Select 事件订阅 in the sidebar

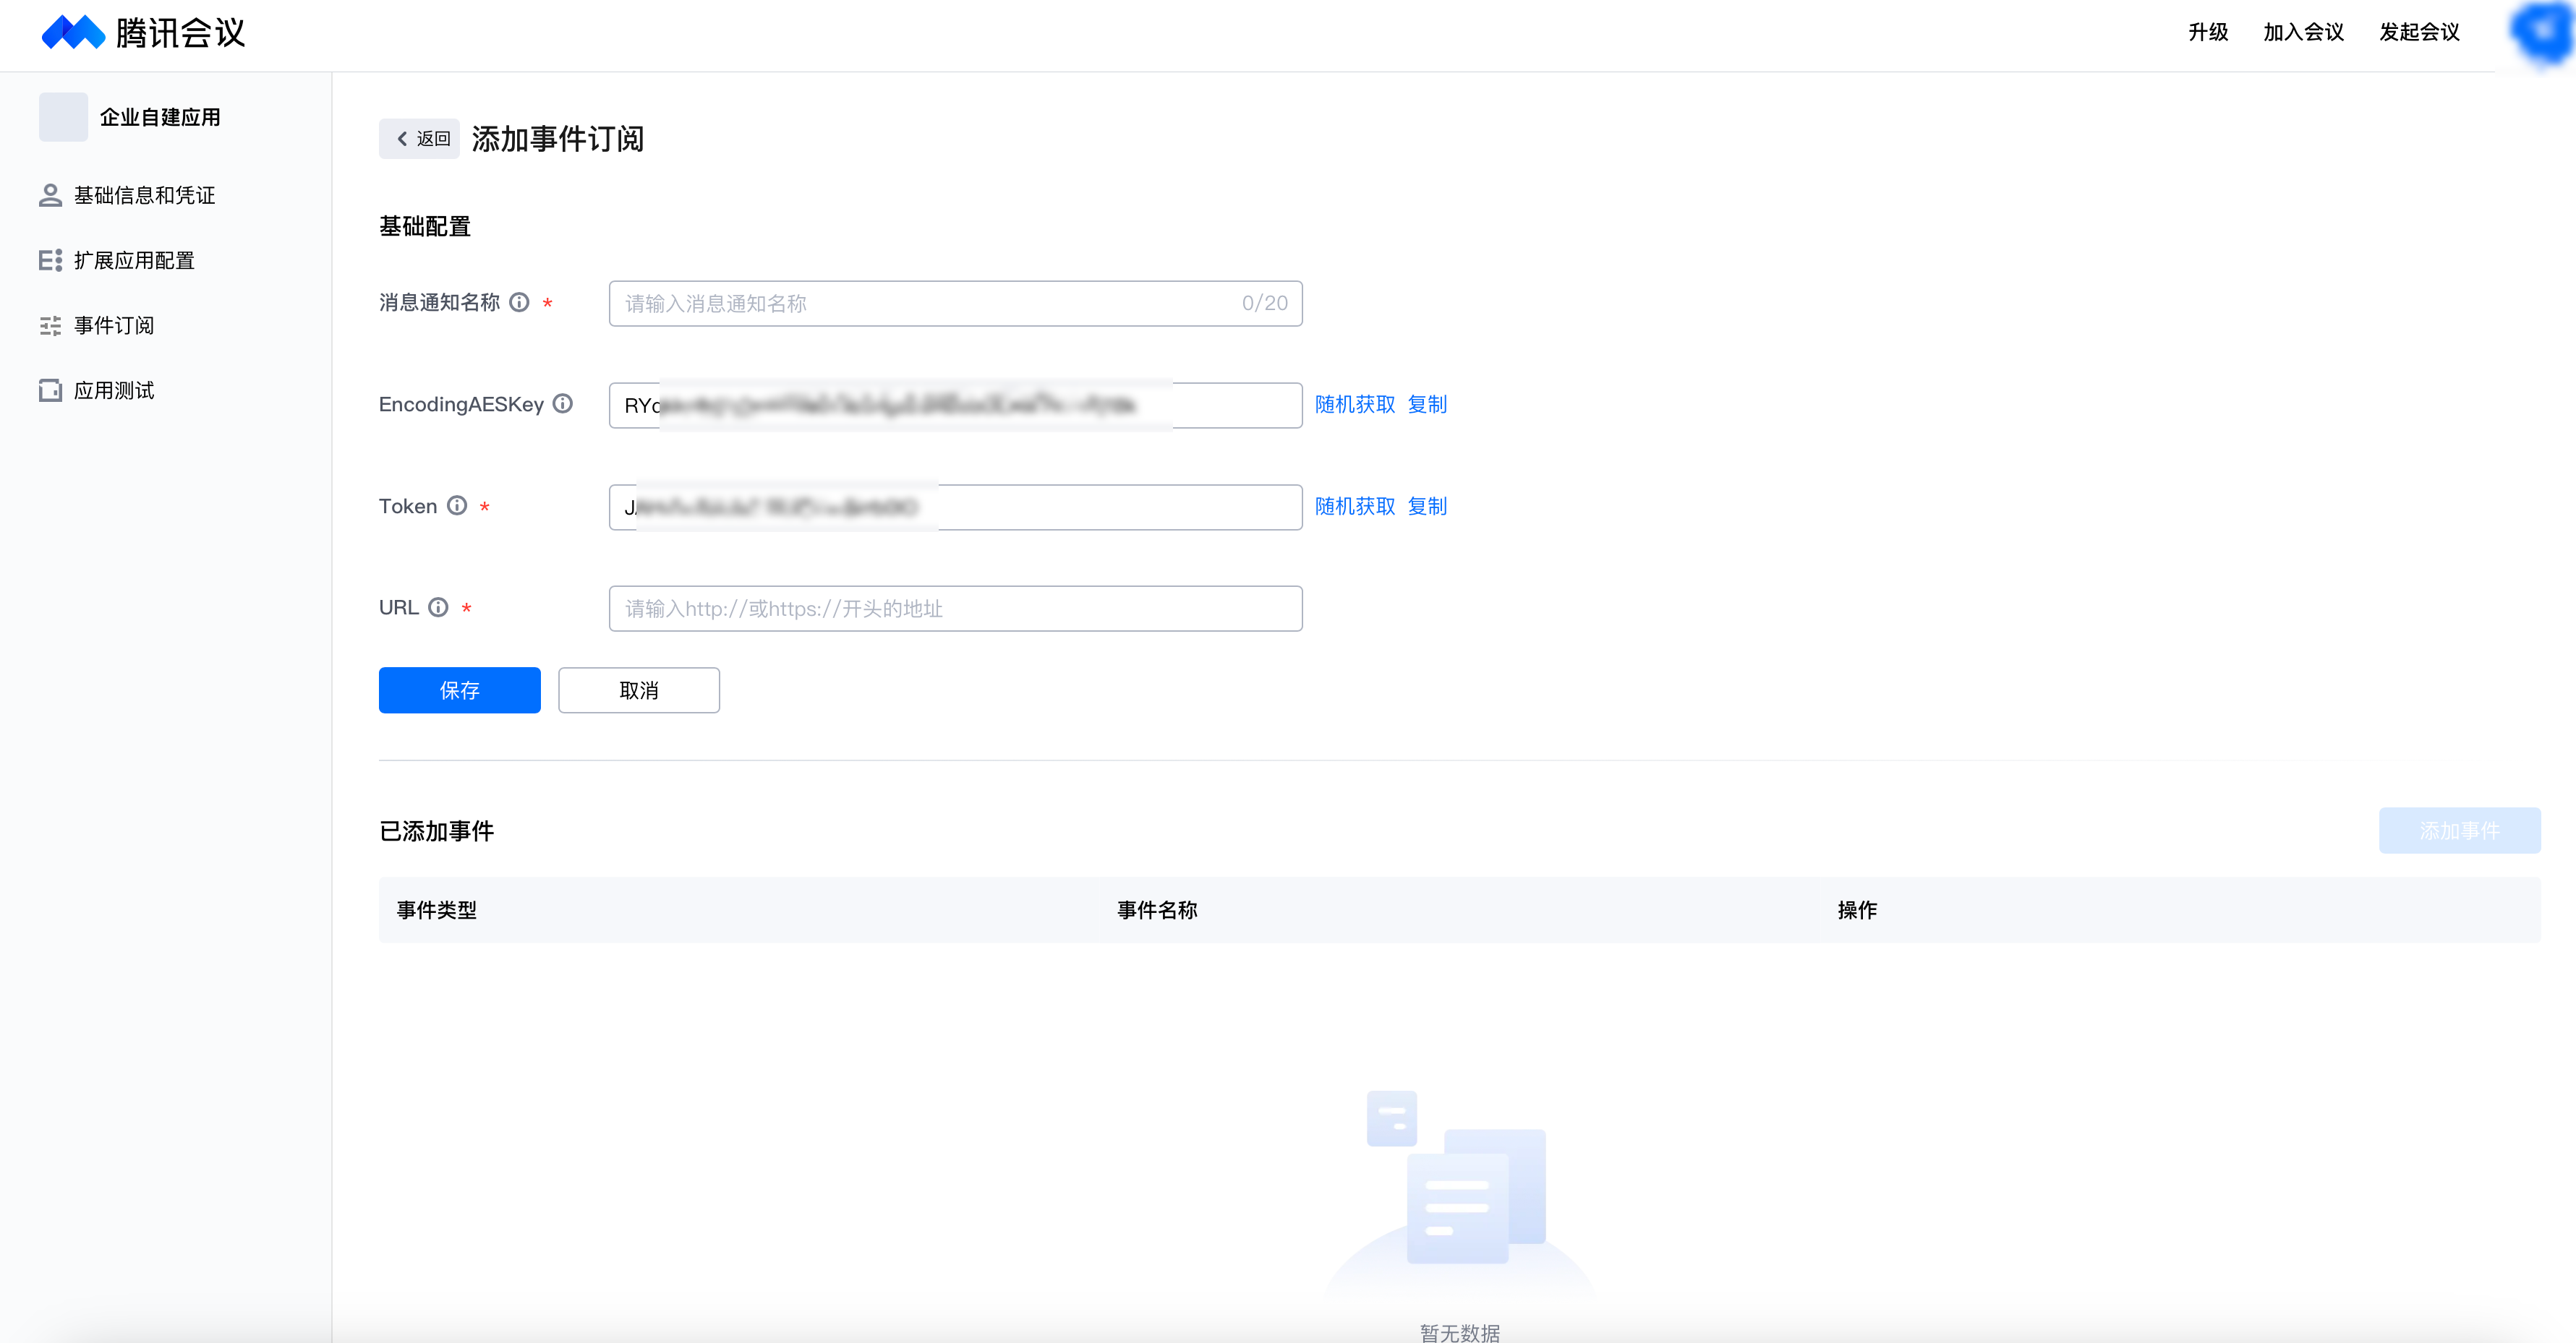click(97, 326)
